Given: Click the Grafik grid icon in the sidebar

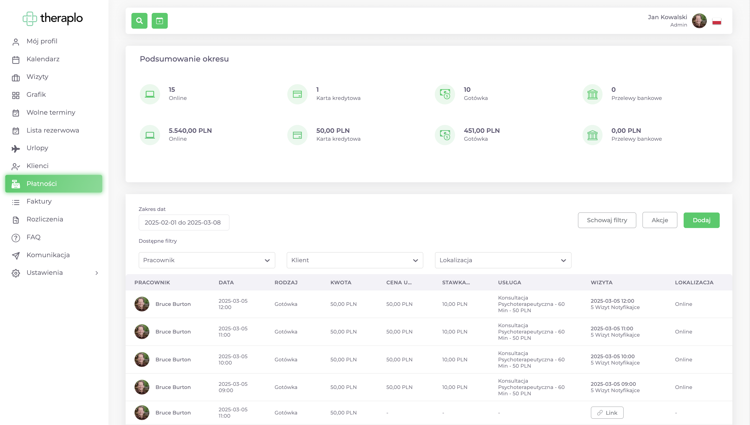Looking at the screenshot, I should coord(16,95).
